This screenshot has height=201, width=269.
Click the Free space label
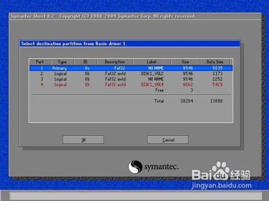click(159, 90)
